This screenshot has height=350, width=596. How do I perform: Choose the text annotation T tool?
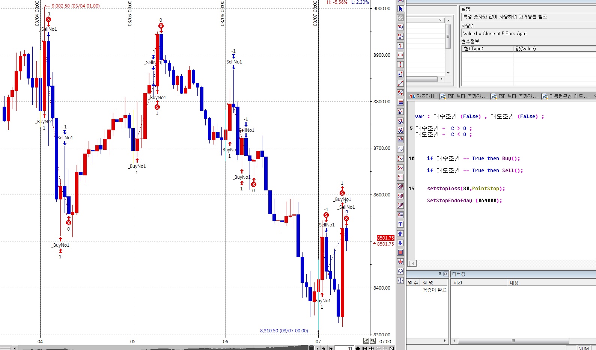point(400,224)
